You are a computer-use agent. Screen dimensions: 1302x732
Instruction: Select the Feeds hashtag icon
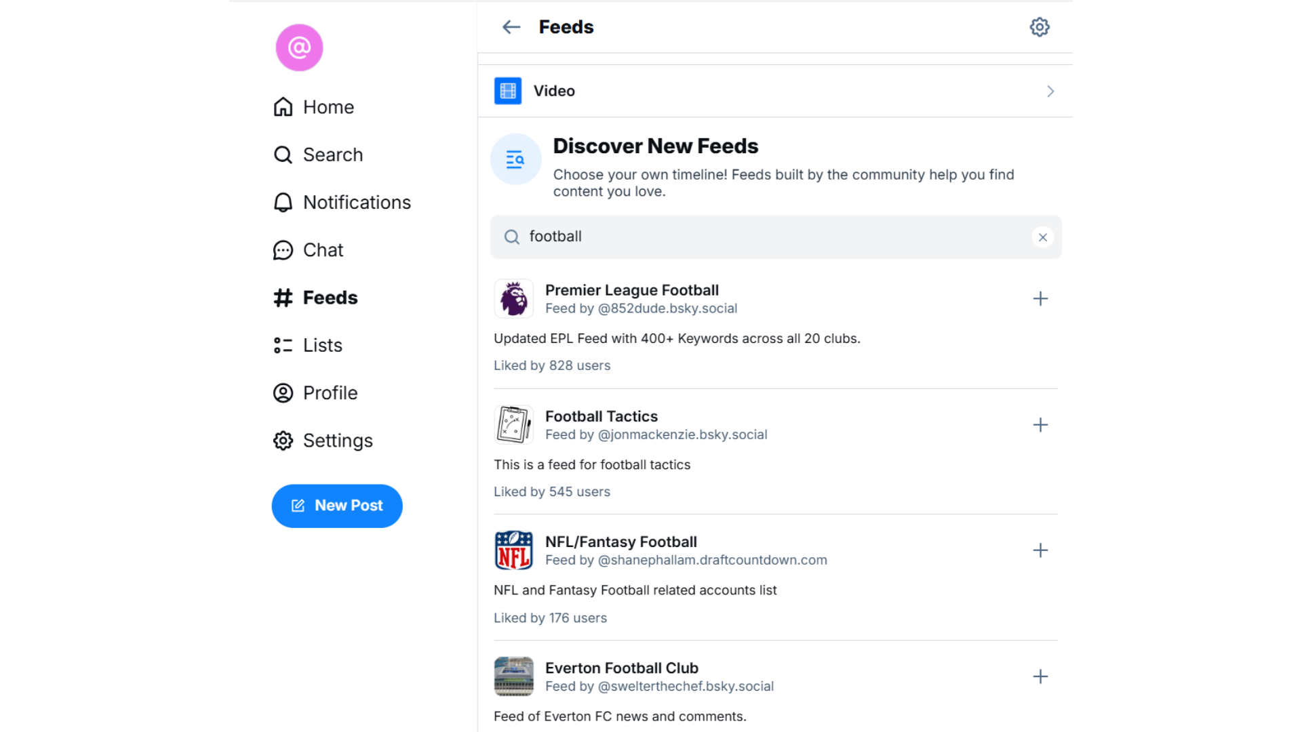(283, 298)
